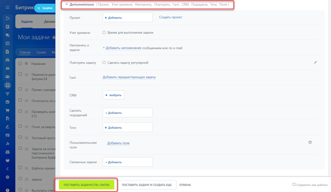Open the chat messenger sidebar icon

click(7, 35)
